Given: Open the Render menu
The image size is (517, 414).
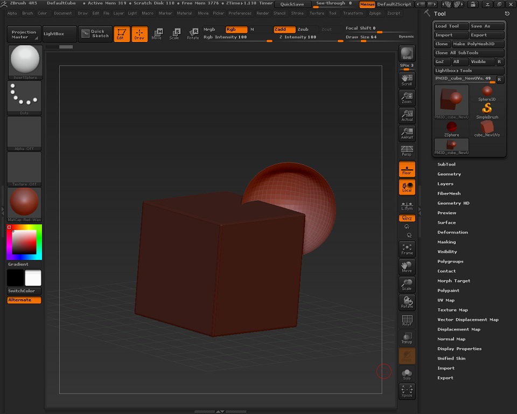Looking at the screenshot, I should coord(263,13).
